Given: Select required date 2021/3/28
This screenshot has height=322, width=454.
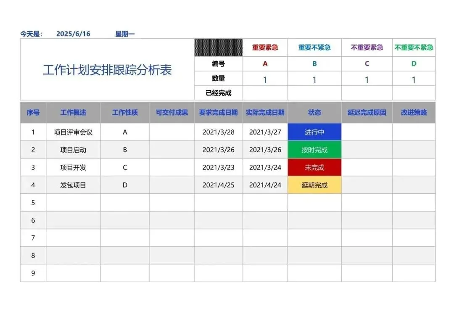Looking at the screenshot, I should (x=218, y=132).
